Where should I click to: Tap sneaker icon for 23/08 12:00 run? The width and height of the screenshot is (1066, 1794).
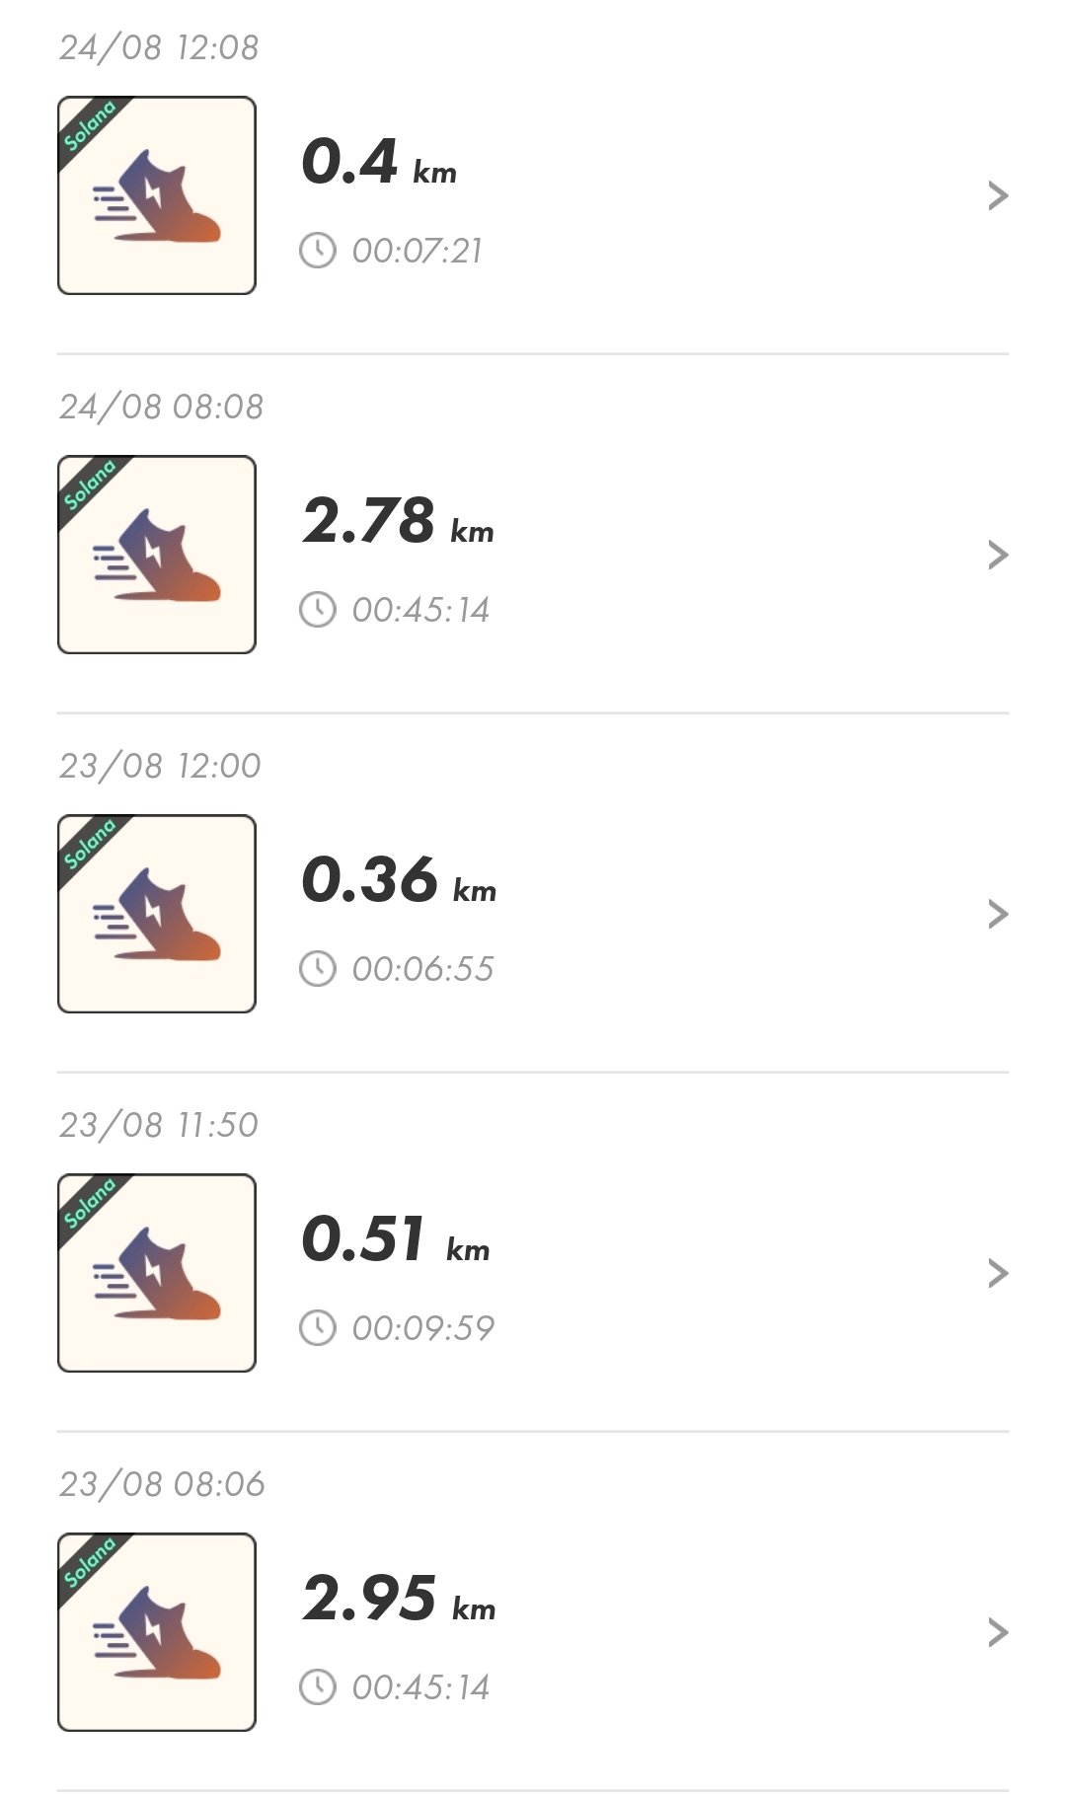(157, 914)
